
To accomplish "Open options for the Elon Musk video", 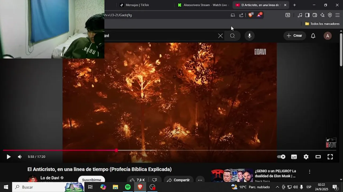I will [x=310, y=172].
